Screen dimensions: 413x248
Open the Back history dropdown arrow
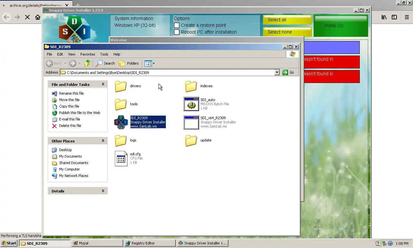tap(65, 63)
